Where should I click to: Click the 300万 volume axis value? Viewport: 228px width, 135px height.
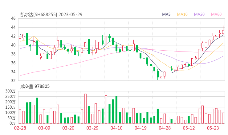coord(10,91)
